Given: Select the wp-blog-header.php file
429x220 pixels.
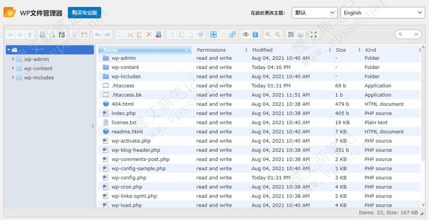Looking at the screenshot, I should click(x=259, y=150).
